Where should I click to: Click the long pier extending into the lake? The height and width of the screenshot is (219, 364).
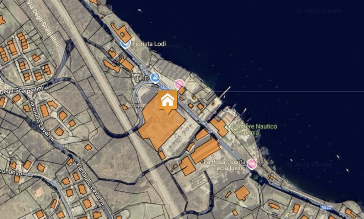point(225,92)
